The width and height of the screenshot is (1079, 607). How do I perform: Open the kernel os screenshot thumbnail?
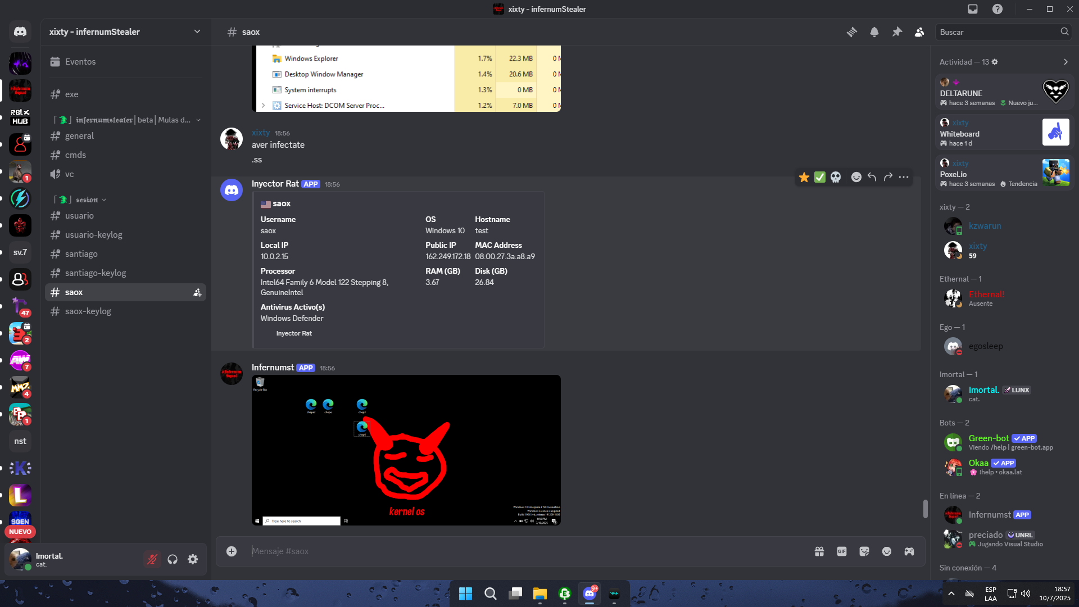point(406,450)
